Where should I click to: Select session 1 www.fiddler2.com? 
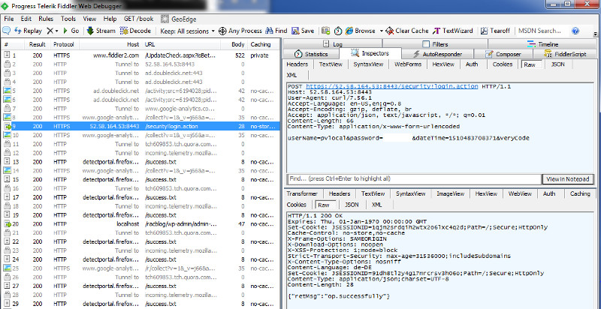coord(140,55)
